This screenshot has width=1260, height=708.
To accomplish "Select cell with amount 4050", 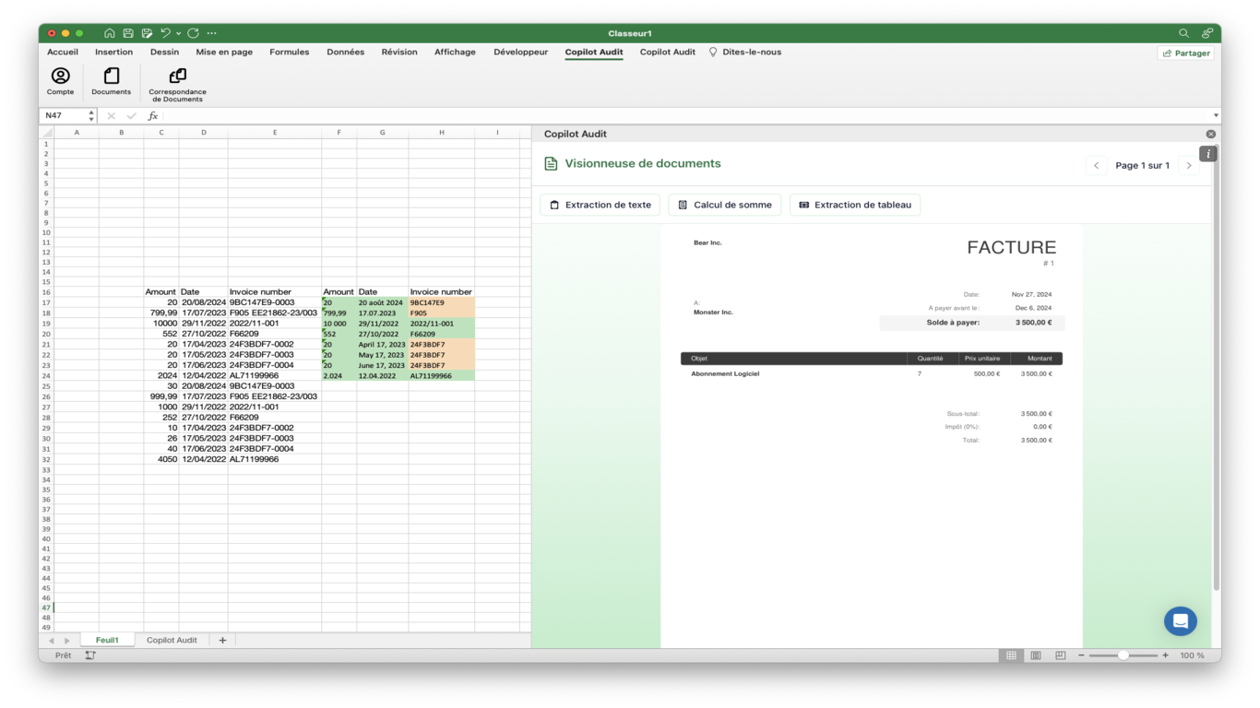I will (161, 459).
